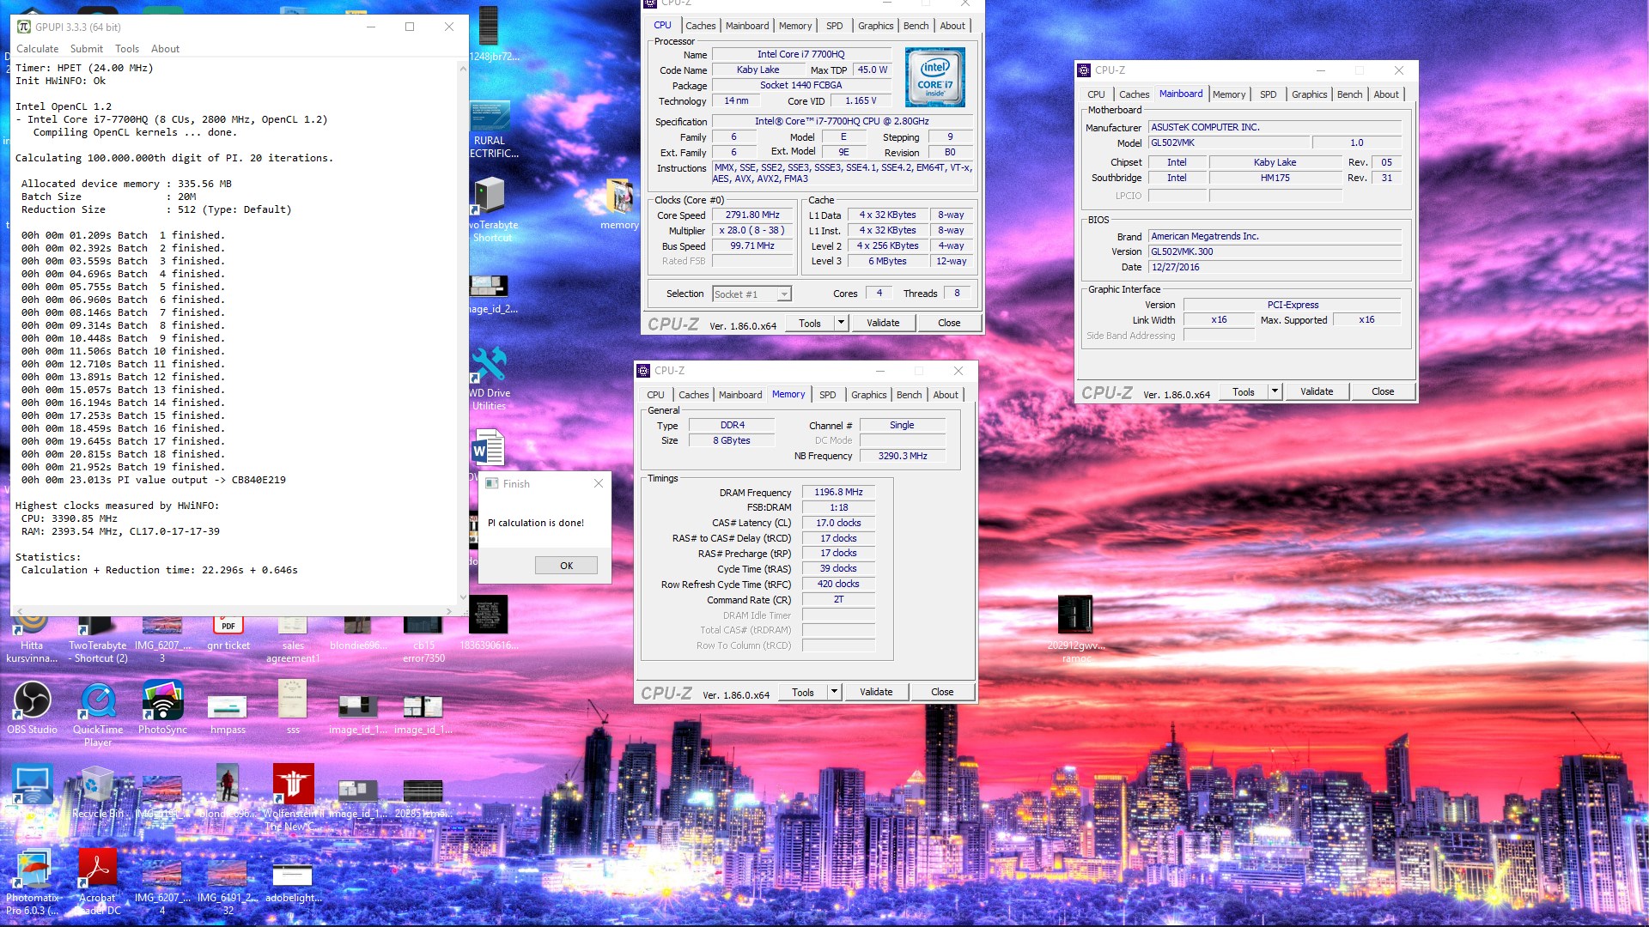This screenshot has height=927, width=1649.
Task: Click Close button in CPU-Z Mainboard window
Action: click(1383, 391)
